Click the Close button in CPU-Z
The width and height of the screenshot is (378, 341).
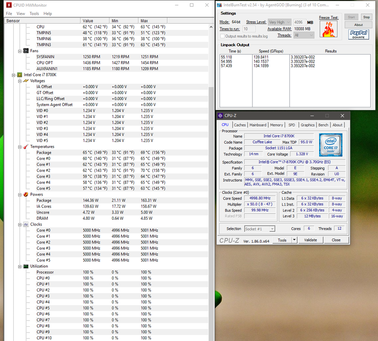[336, 240]
